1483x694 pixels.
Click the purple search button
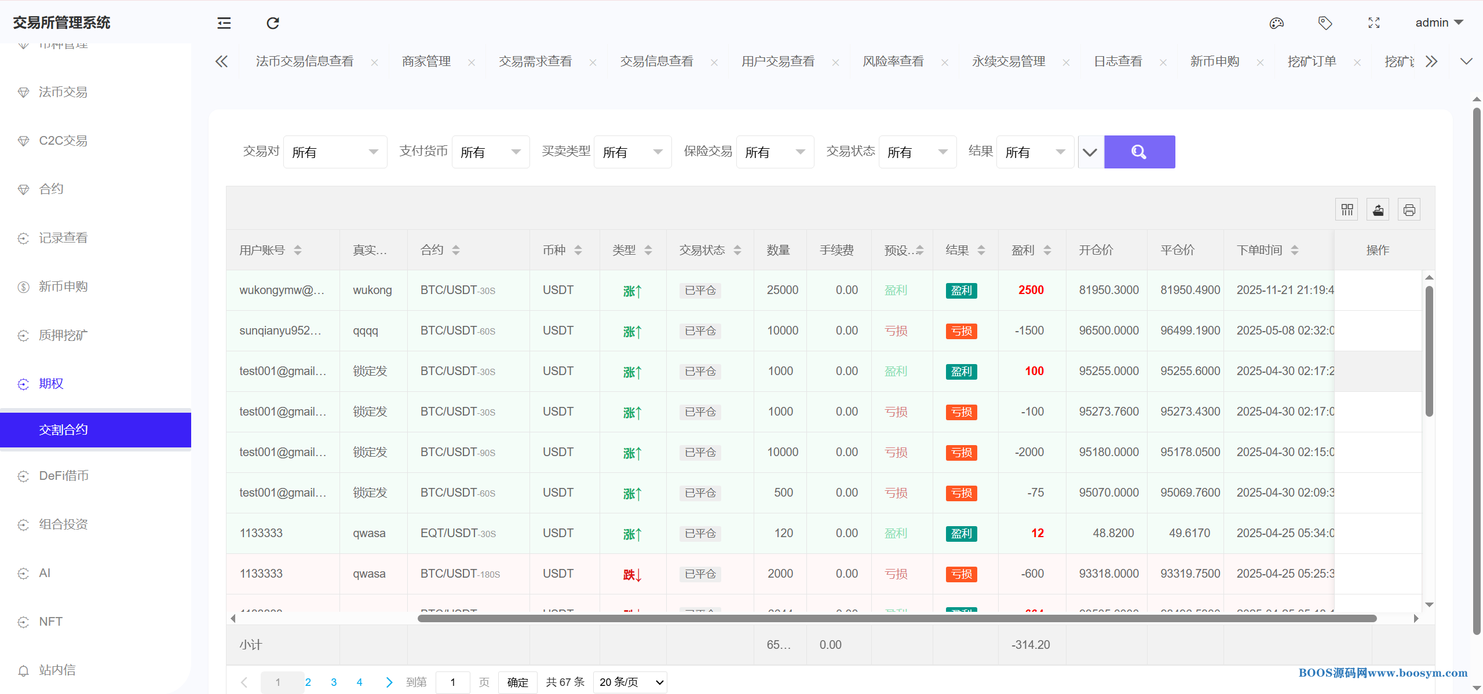pos(1139,152)
